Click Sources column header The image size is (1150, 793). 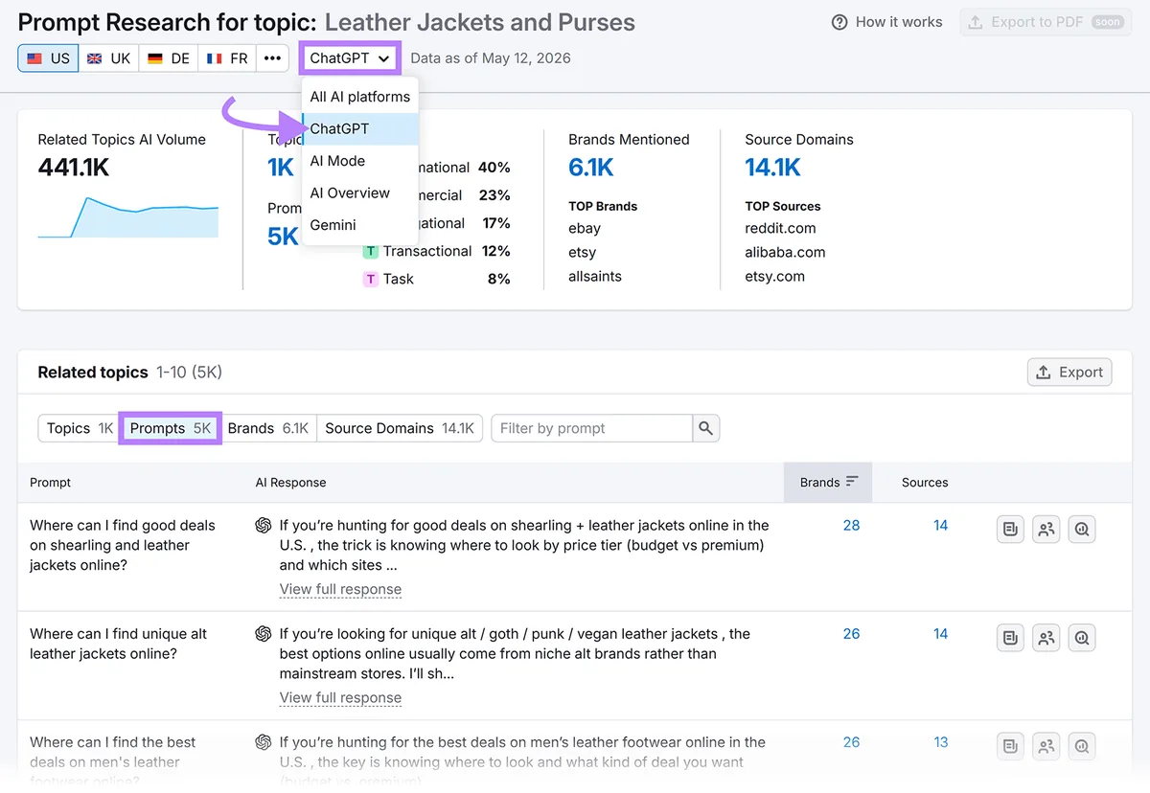925,482
